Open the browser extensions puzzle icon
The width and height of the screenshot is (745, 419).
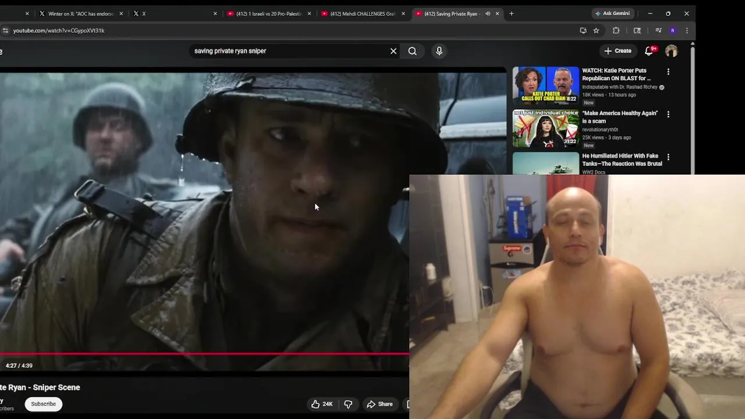616,30
